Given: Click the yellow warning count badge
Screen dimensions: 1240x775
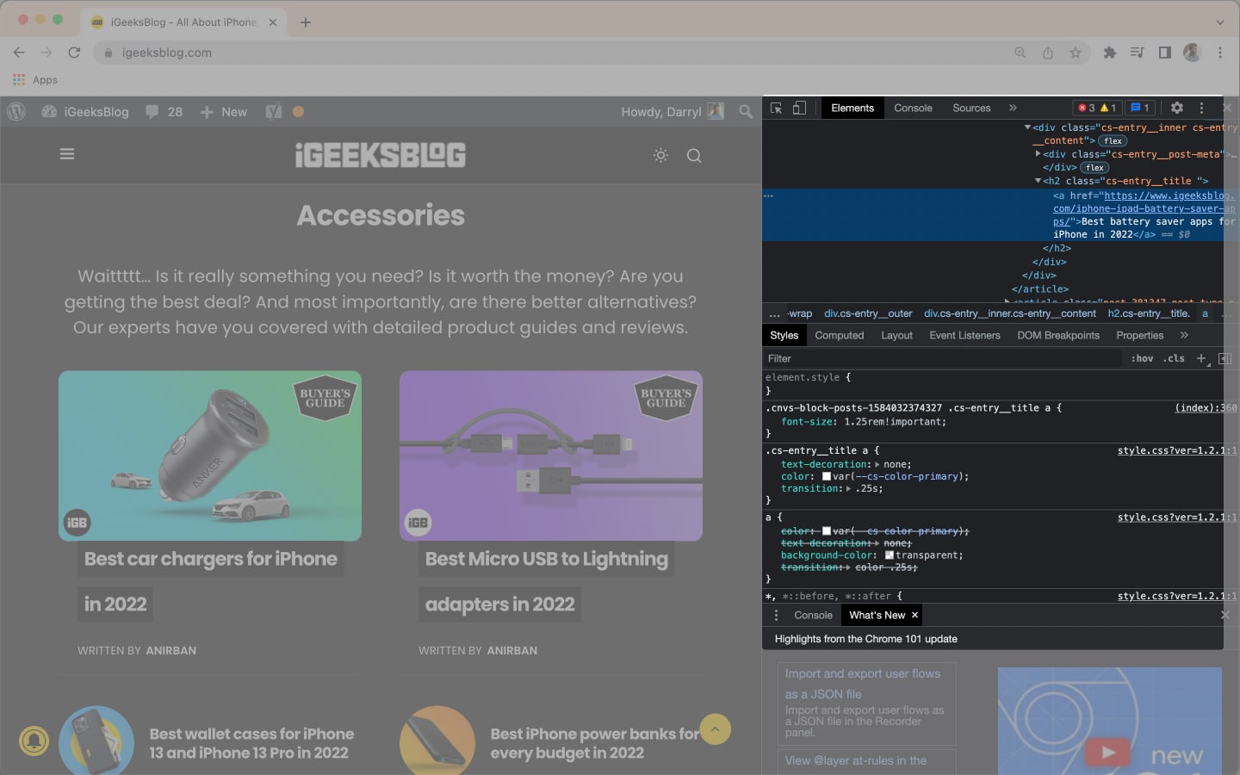Looking at the screenshot, I should click(1108, 108).
